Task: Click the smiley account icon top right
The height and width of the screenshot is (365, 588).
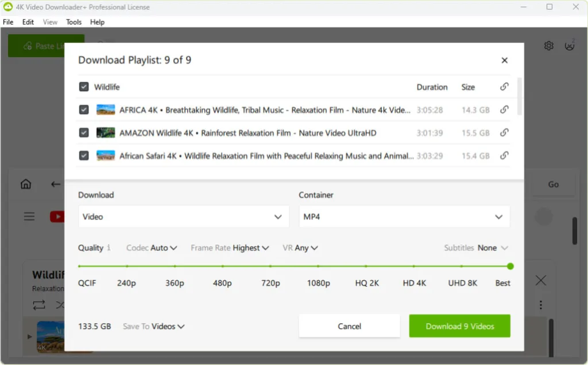Action: point(569,46)
